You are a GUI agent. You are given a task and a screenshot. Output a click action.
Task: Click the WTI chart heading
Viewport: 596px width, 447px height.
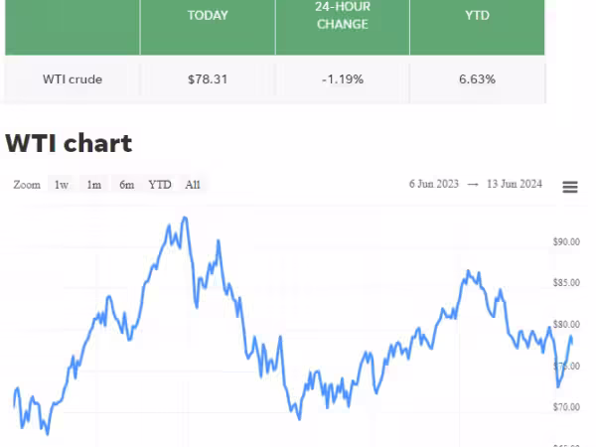coord(69,143)
